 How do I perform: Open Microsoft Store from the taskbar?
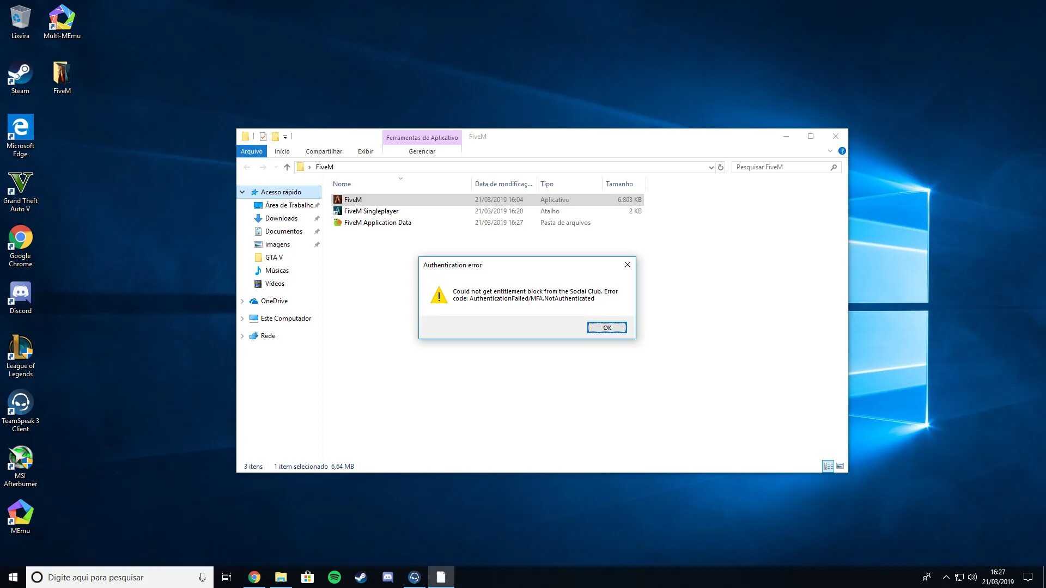(x=308, y=577)
